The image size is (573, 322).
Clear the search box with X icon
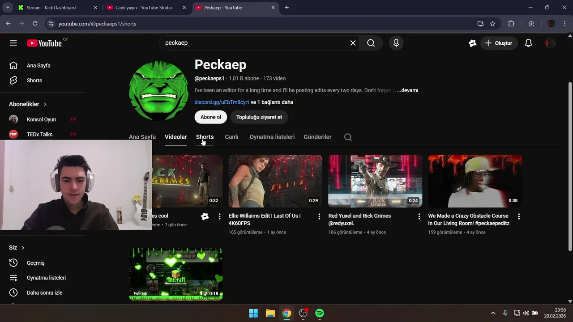[353, 43]
